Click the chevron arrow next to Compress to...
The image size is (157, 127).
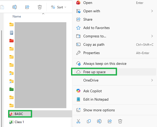[152, 36]
